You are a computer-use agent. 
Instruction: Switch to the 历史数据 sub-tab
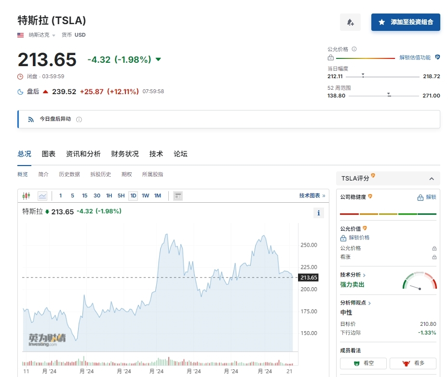point(69,174)
